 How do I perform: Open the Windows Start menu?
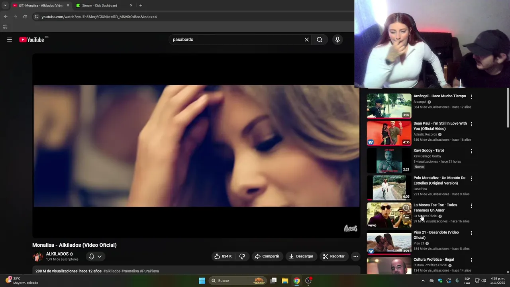[202, 281]
